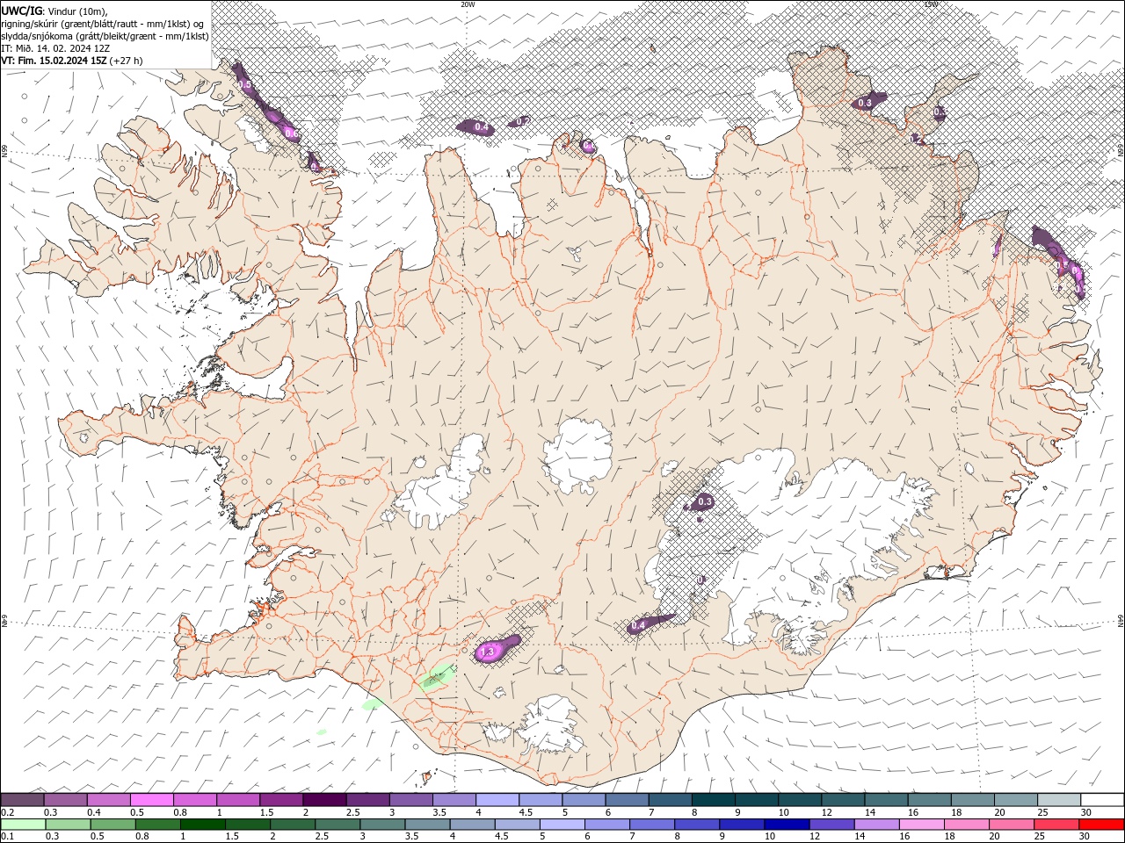
Task: Select the pale green 0.1 swatch in lower legend row
Action: pos(23,825)
